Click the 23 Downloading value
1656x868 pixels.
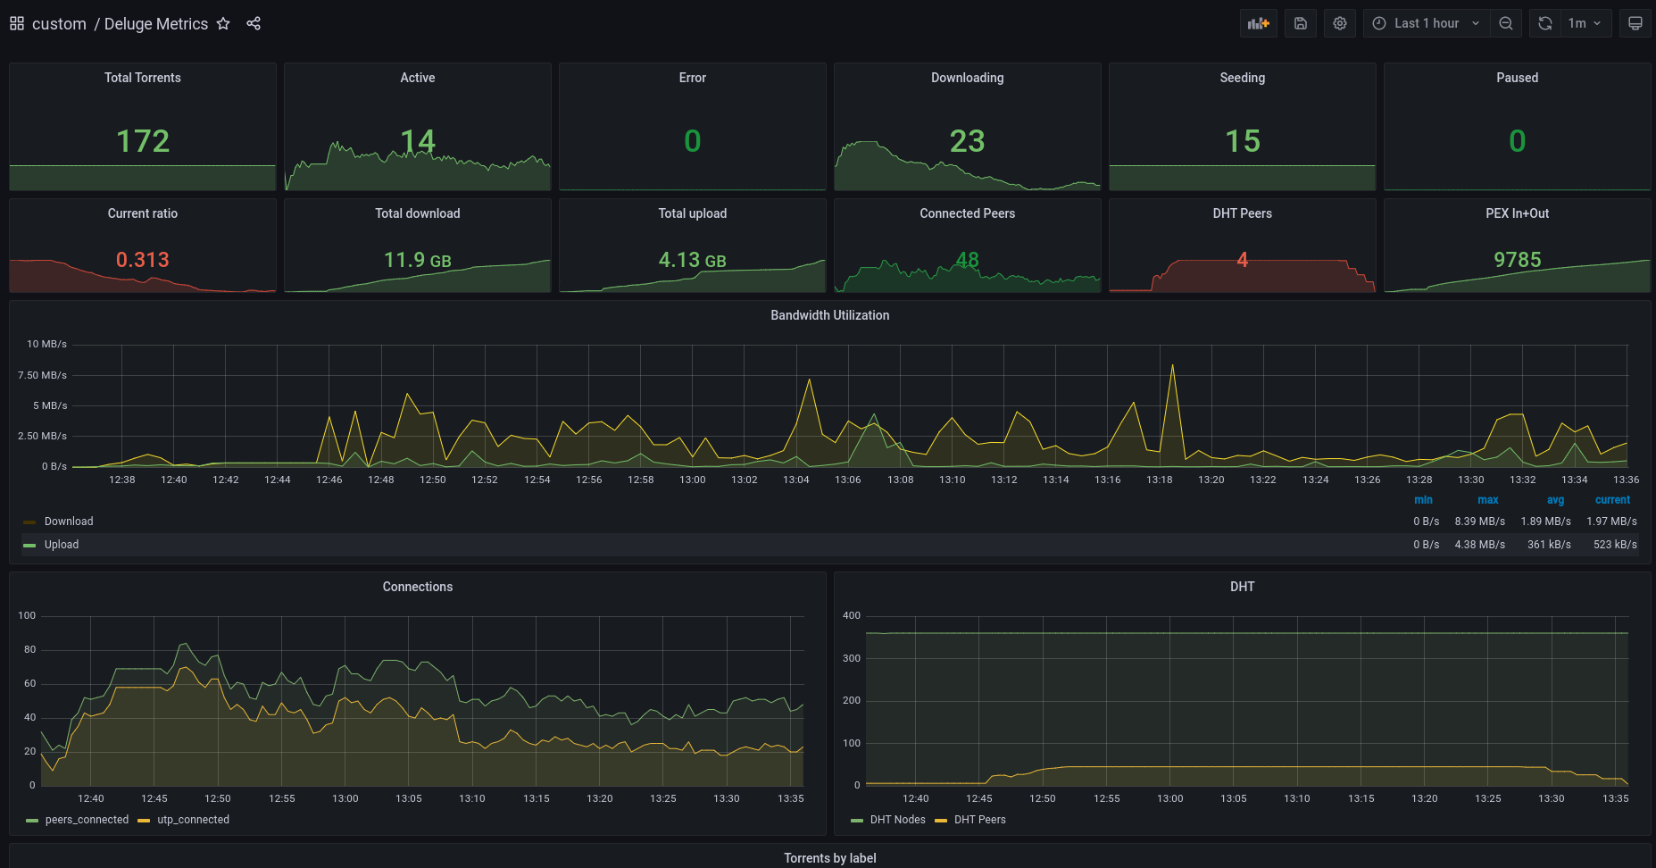pos(968,141)
